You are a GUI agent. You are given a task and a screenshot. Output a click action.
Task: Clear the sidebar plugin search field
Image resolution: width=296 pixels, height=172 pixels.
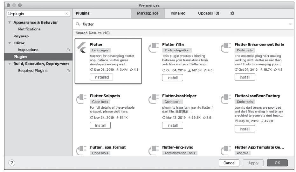coord(66,14)
